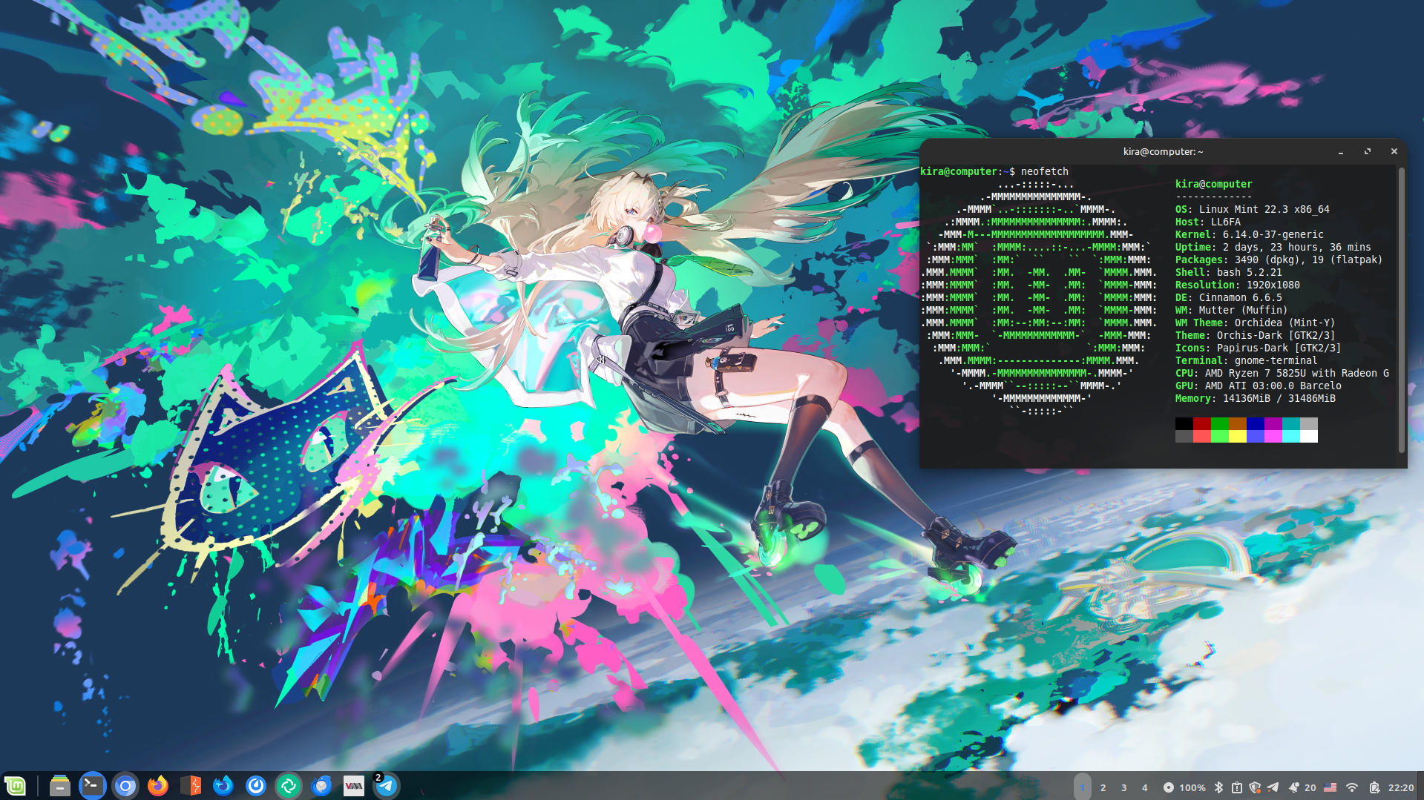Image resolution: width=1424 pixels, height=800 pixels.
Task: Click the Telegram tray icon
Action: click(x=1273, y=787)
